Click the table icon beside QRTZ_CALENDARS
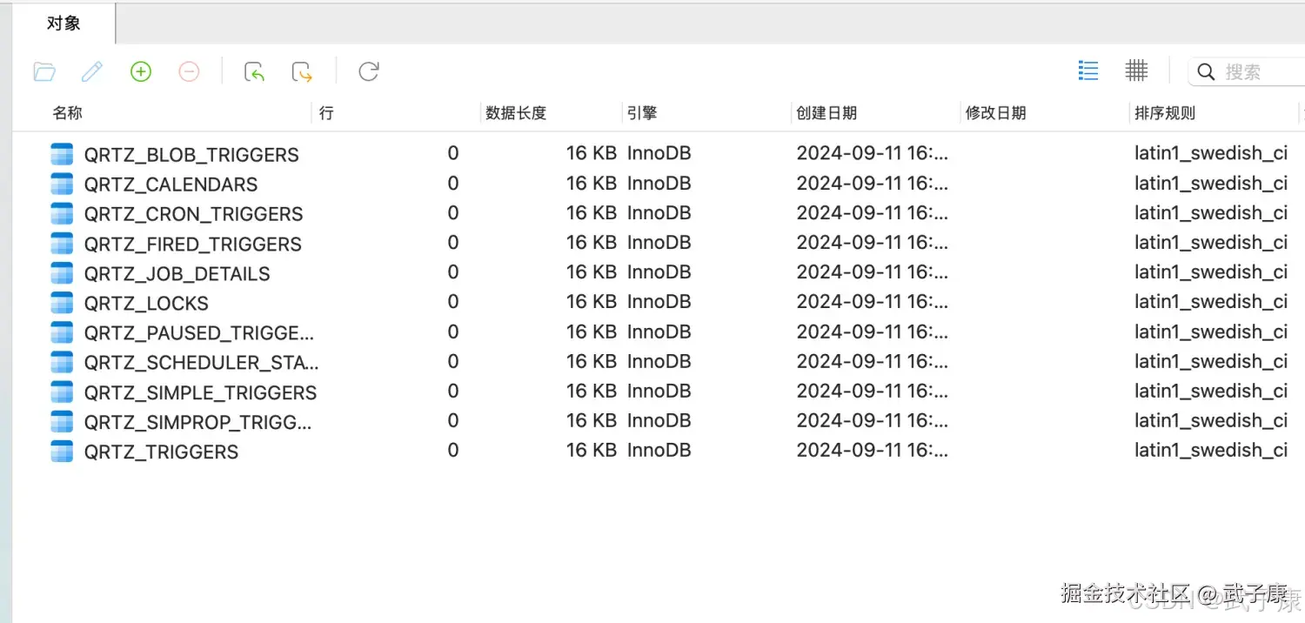The width and height of the screenshot is (1305, 623). pos(61,183)
